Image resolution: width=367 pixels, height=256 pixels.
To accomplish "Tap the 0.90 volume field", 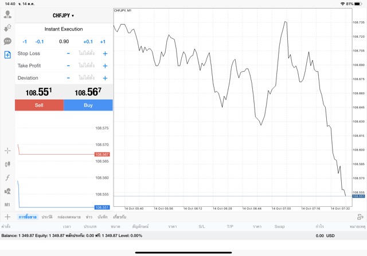I will point(64,42).
